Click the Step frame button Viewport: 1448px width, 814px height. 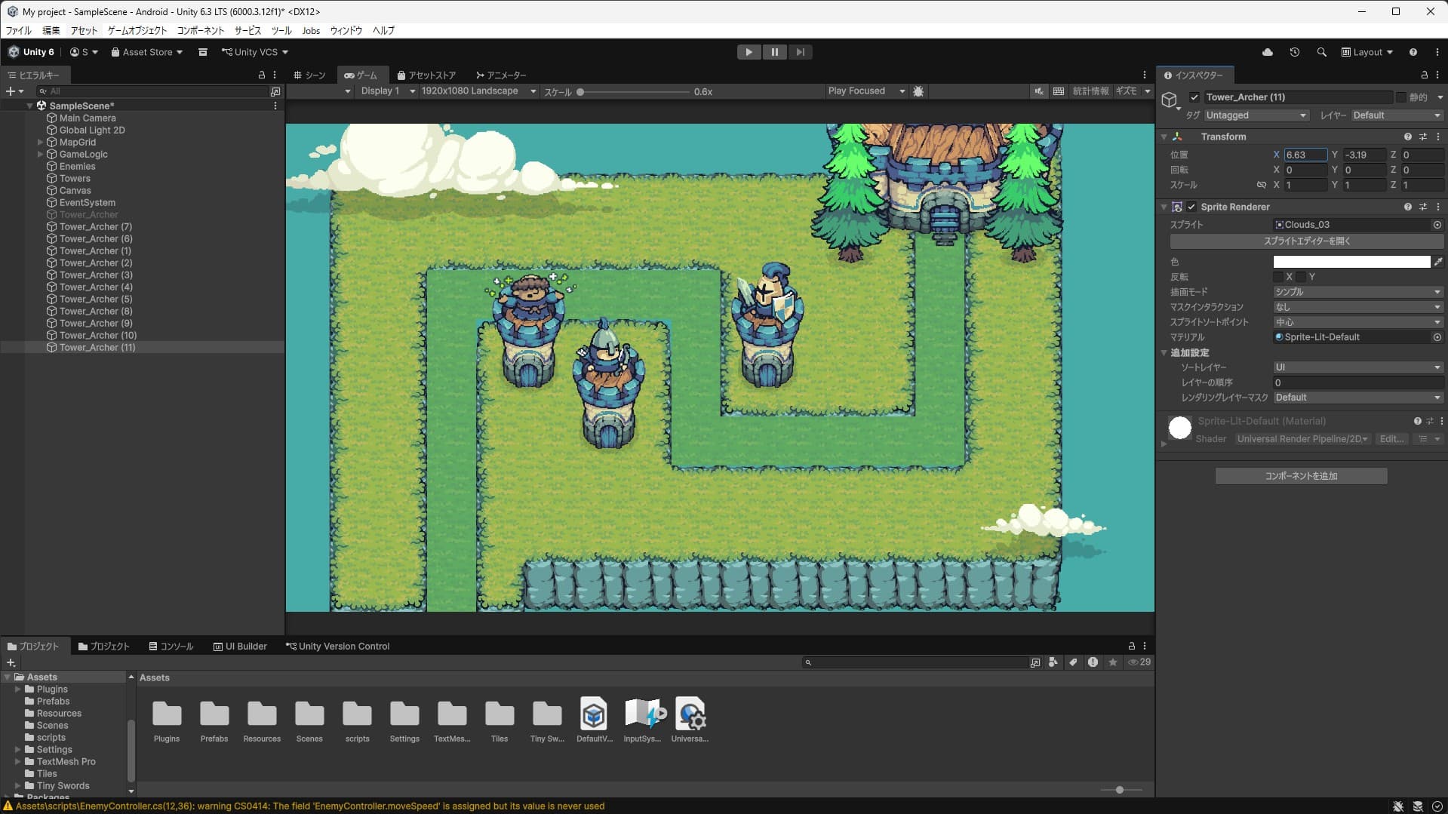click(800, 52)
